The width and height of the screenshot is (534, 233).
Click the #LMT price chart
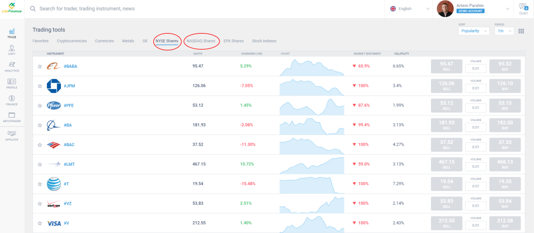coord(312,165)
